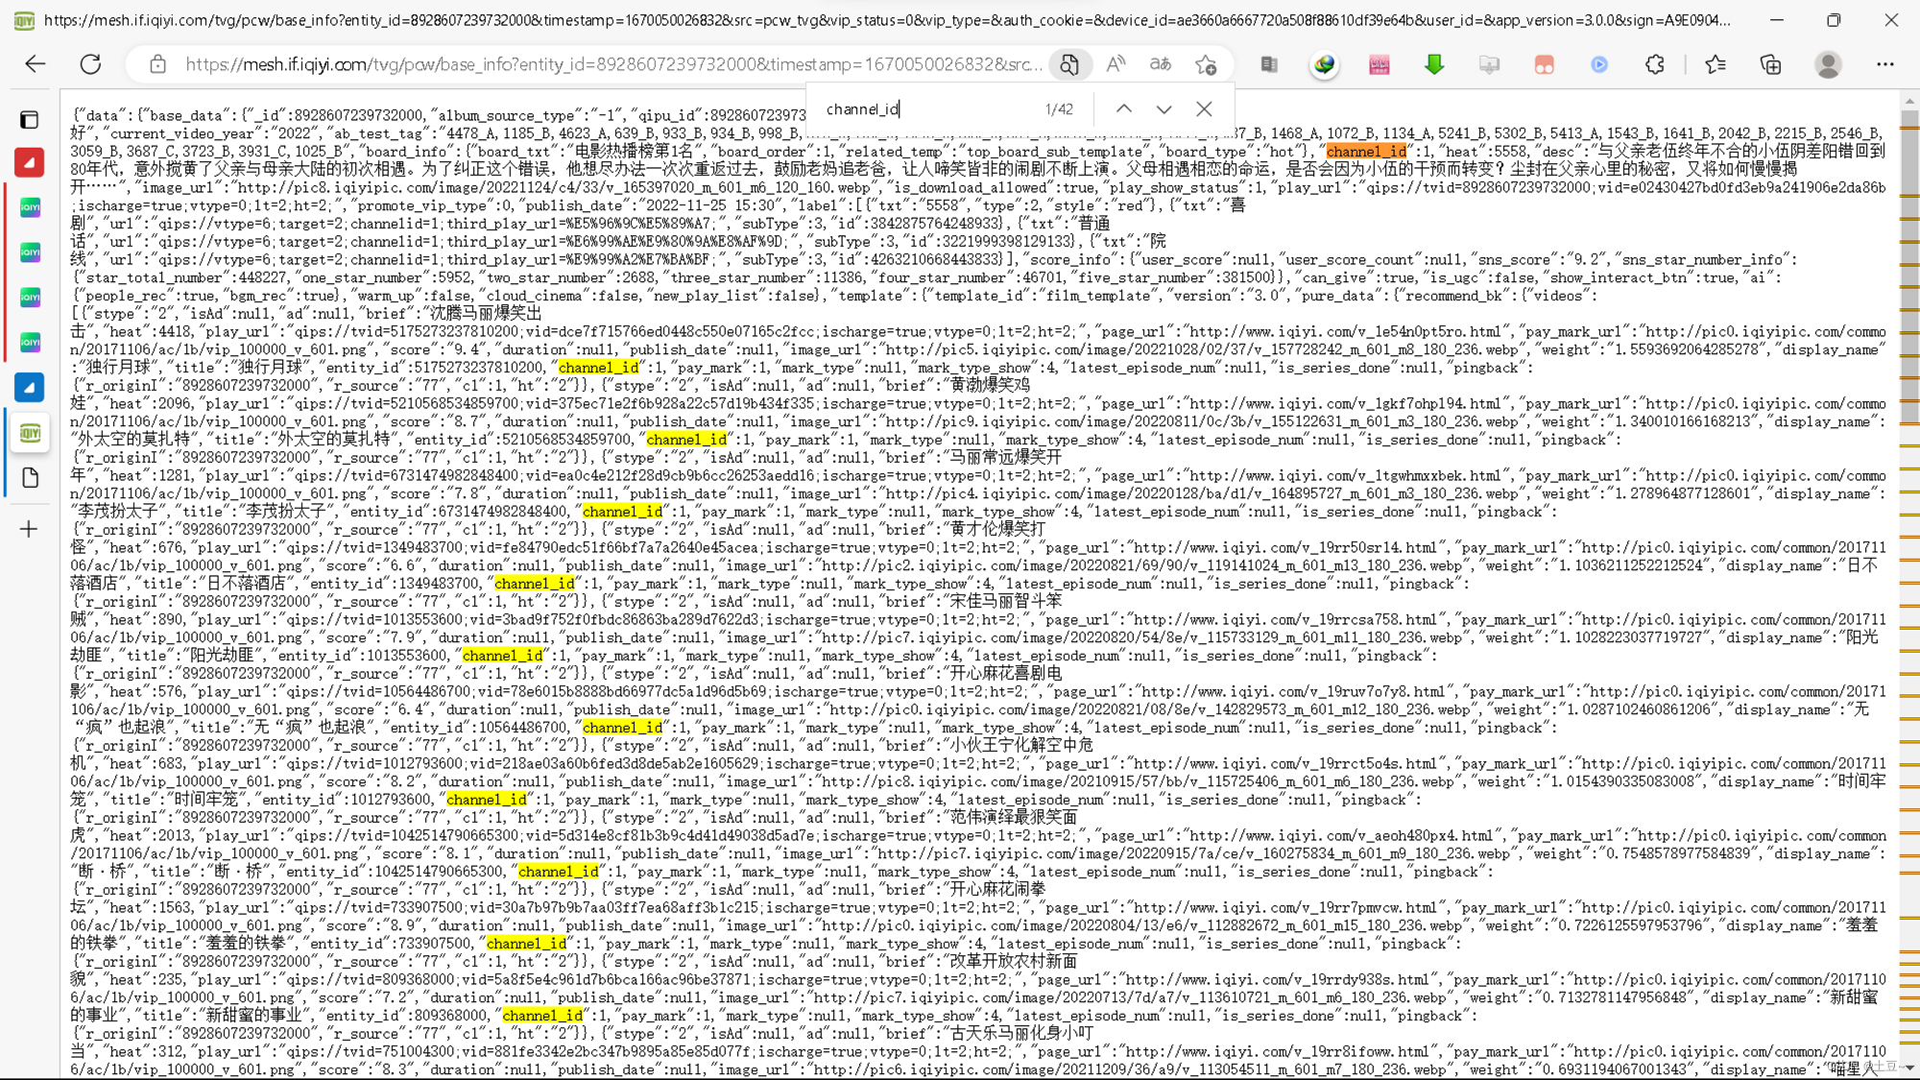The height and width of the screenshot is (1080, 1920).
Task: Open the Read aloud icon
Action: point(1116,64)
